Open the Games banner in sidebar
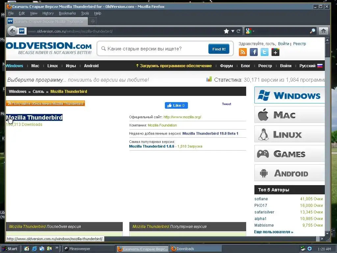The width and height of the screenshot is (337, 253). [289, 154]
